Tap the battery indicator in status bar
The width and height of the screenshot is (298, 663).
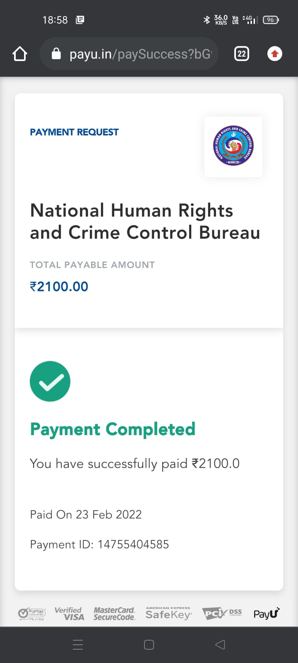271,19
